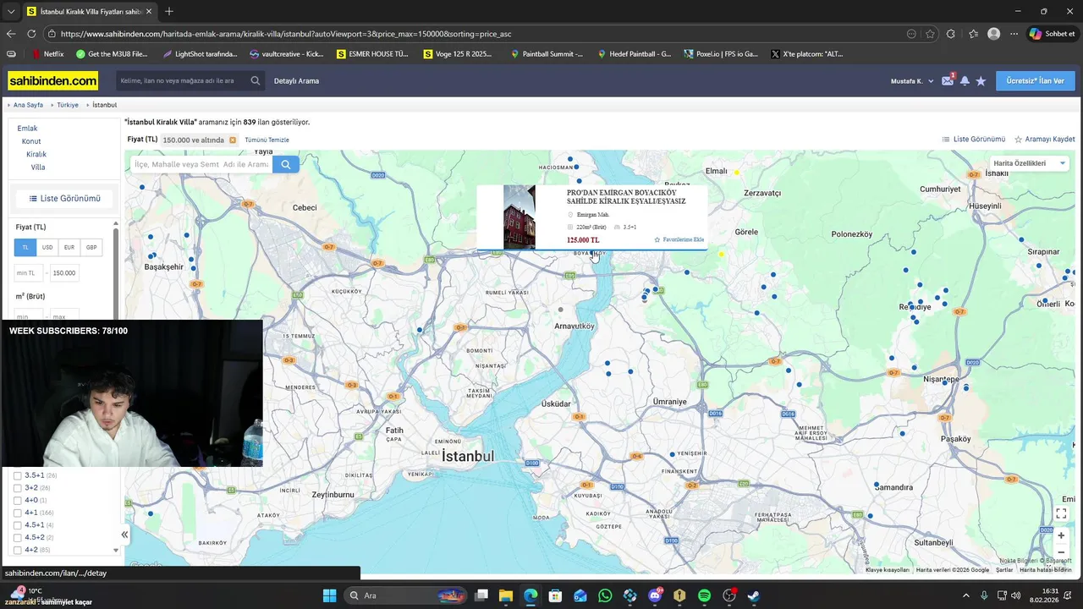Click the listing thumbnail in the map popup
Image resolution: width=1083 pixels, height=609 pixels.
pos(520,217)
